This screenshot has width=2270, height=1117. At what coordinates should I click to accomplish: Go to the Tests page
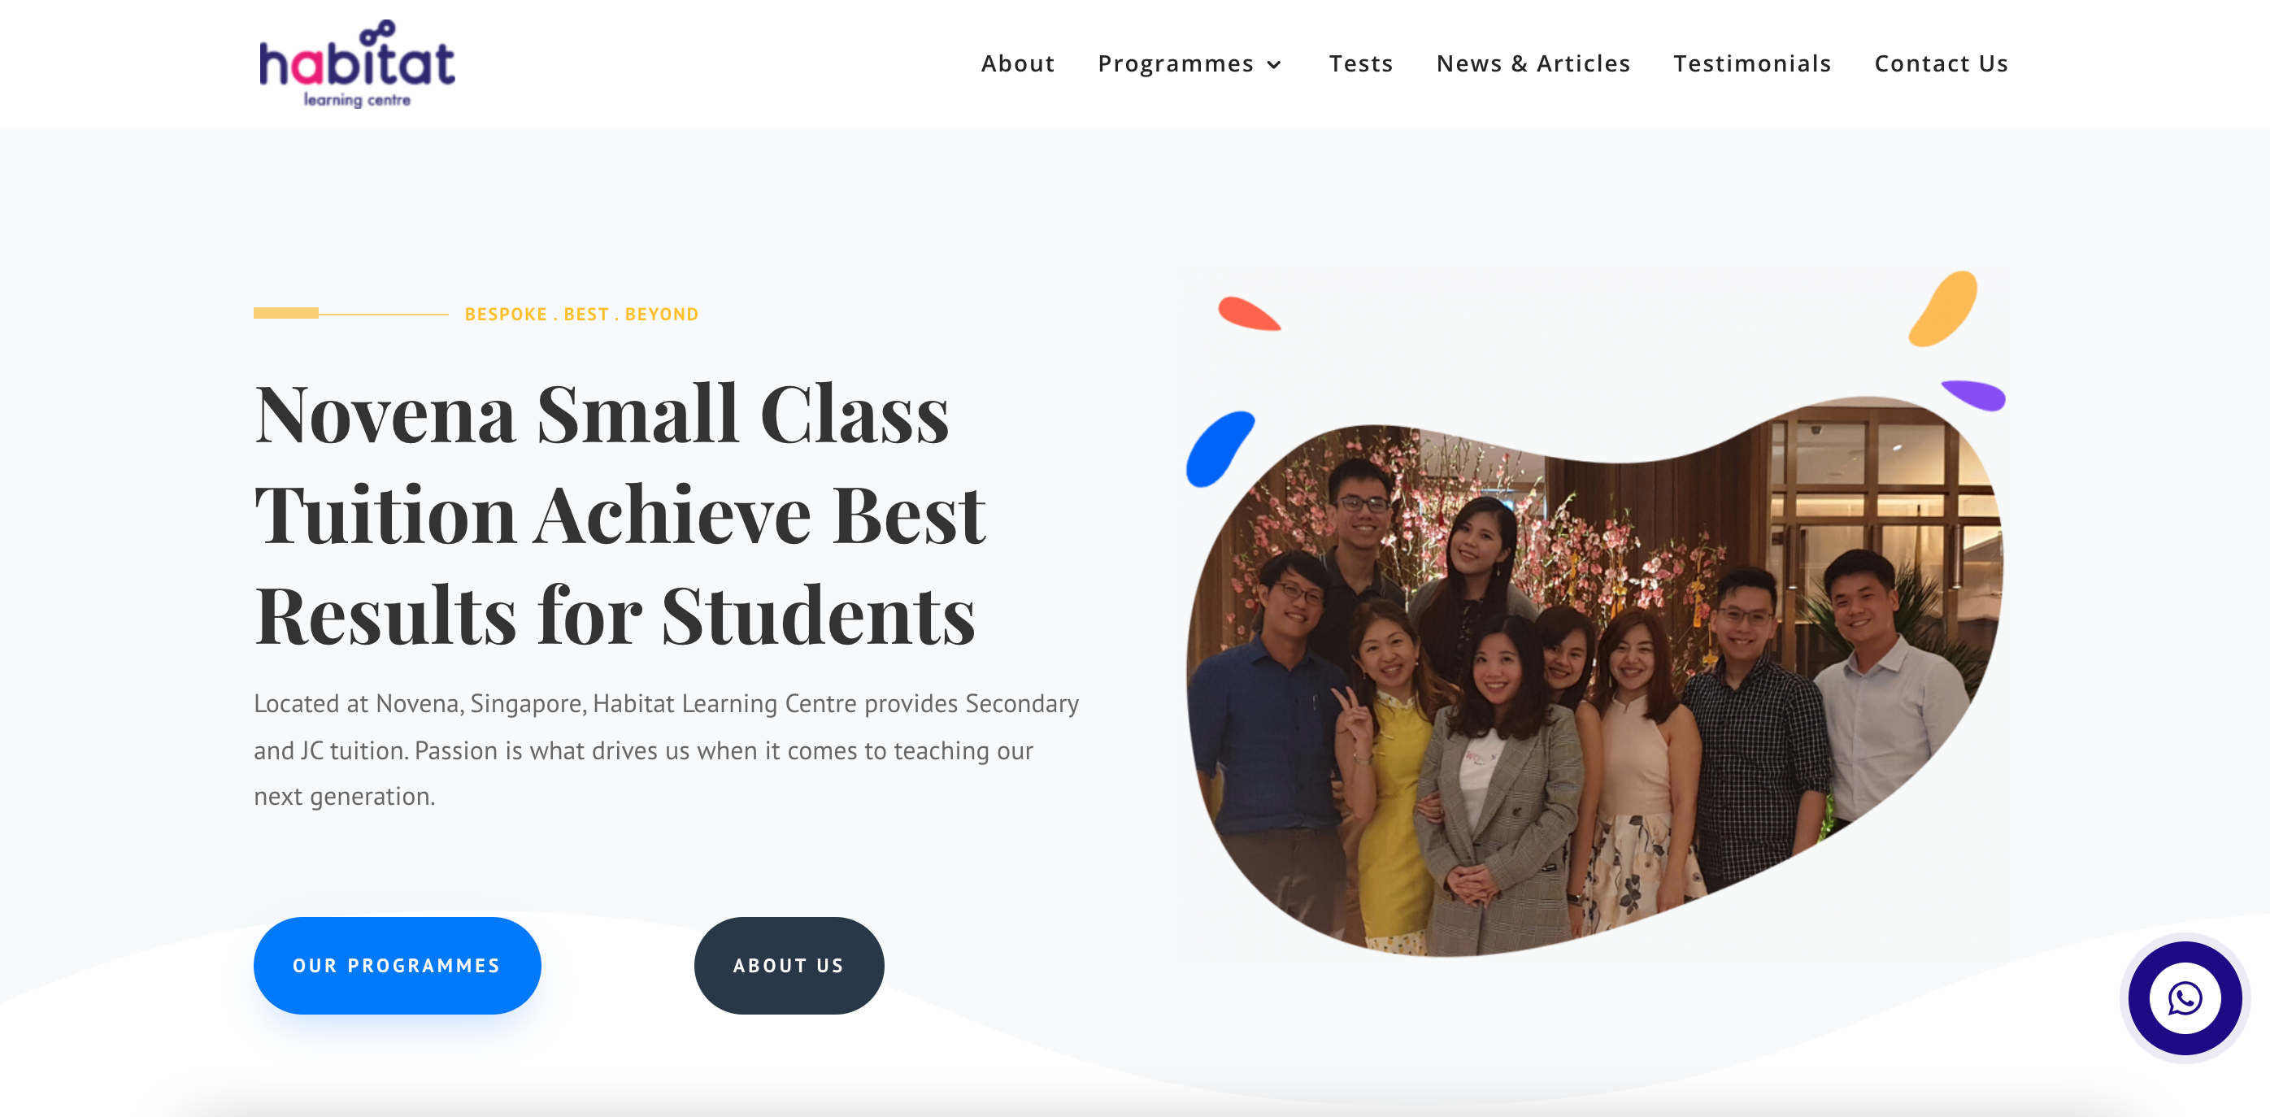[x=1360, y=63]
